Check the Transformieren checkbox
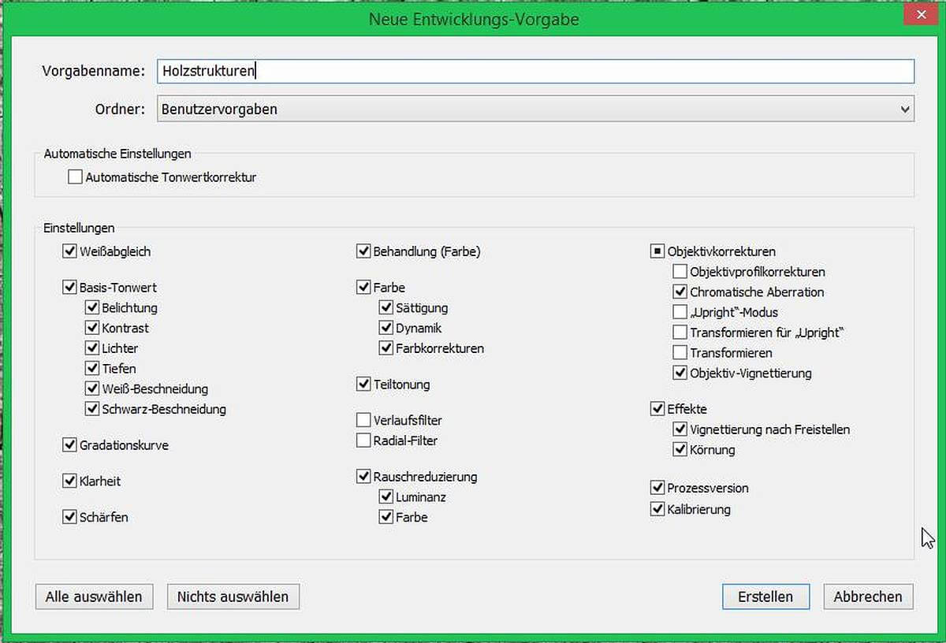The image size is (946, 643). [x=680, y=352]
